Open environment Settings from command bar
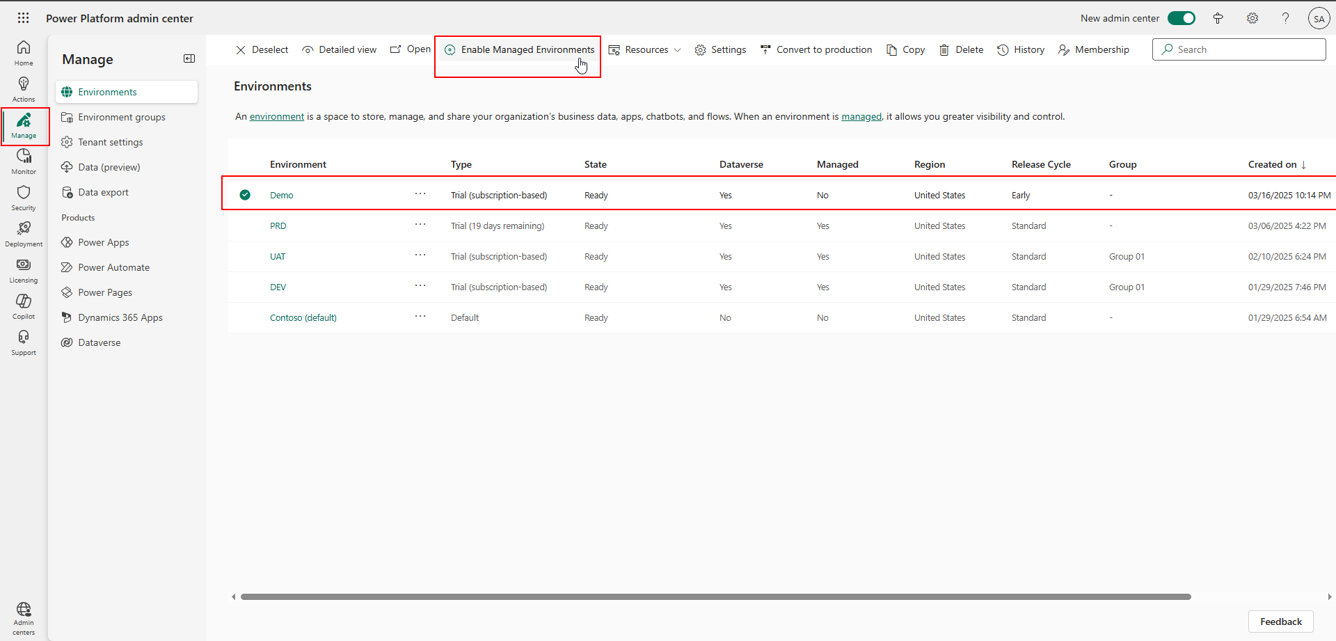The width and height of the screenshot is (1336, 641). (720, 49)
